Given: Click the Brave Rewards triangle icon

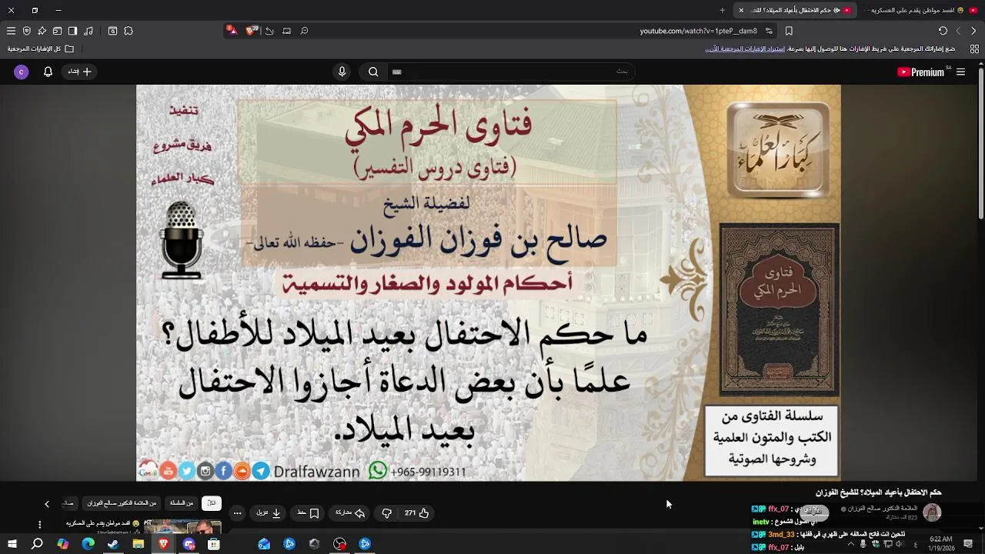Looking at the screenshot, I should [x=232, y=31].
